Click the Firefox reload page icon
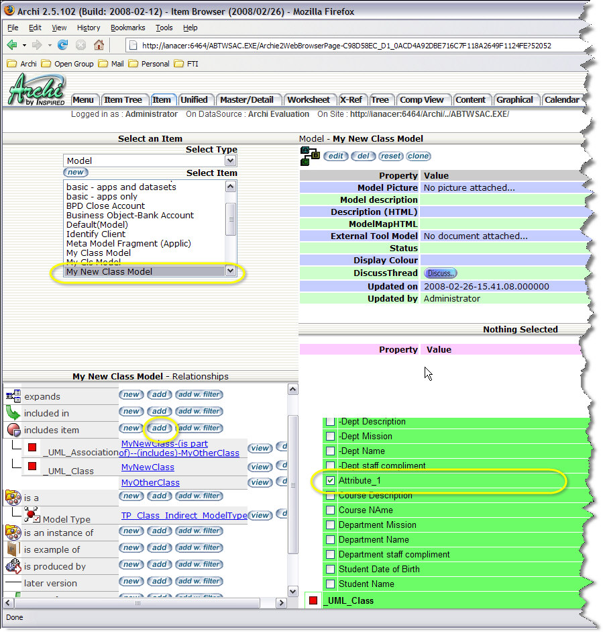The height and width of the screenshot is (632, 603). coord(63,45)
